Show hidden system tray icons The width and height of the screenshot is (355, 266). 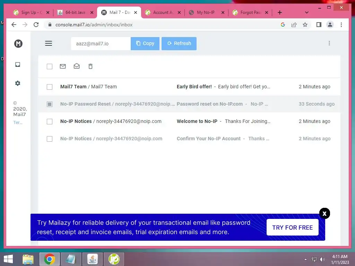[x=306, y=259]
